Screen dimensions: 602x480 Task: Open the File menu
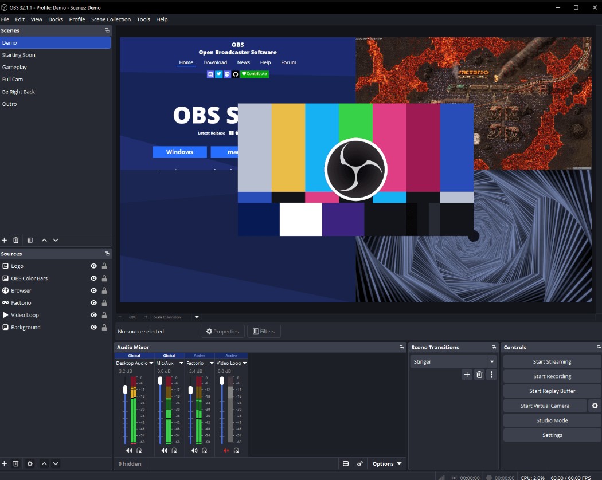pos(5,19)
